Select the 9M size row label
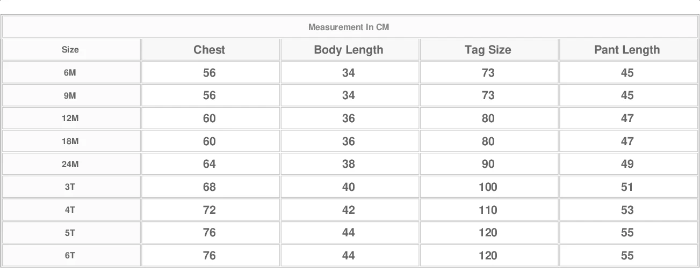The width and height of the screenshot is (700, 268). (70, 95)
